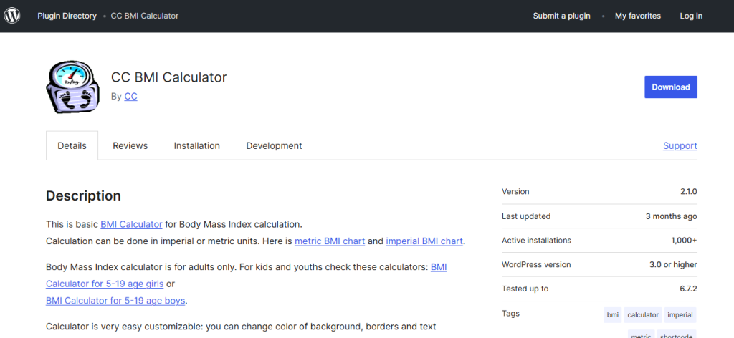Open the author CC link
Screen dimensions: 734x338
[130, 96]
